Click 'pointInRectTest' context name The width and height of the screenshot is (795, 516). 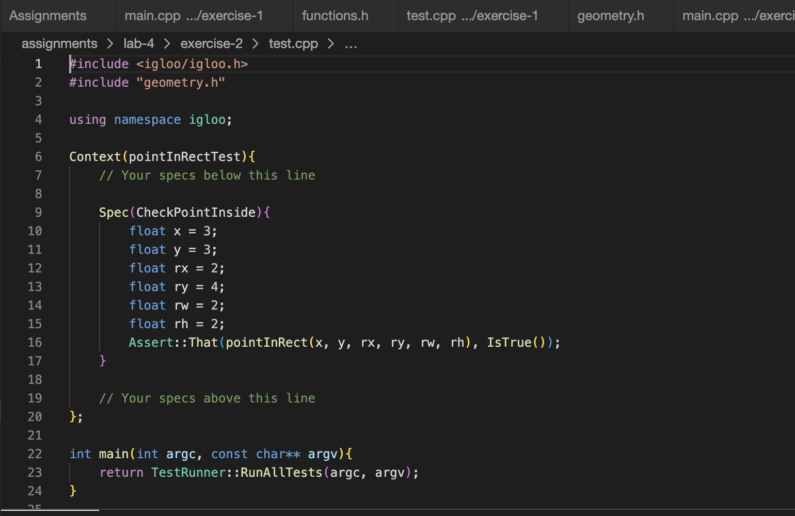pyautogui.click(x=184, y=157)
